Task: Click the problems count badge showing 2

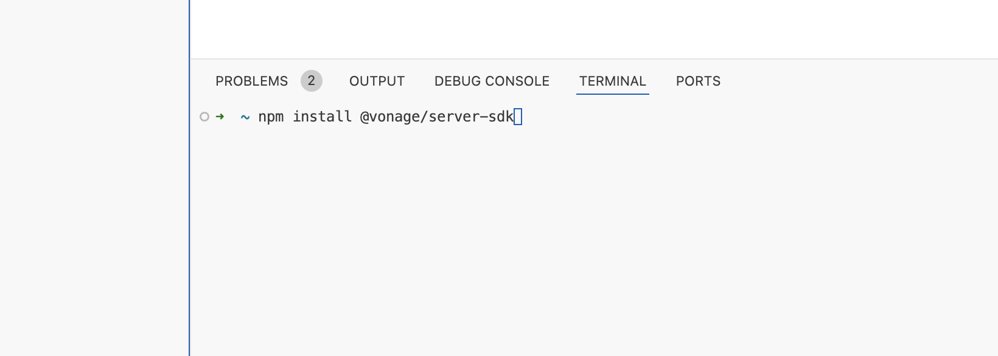Action: (x=311, y=80)
